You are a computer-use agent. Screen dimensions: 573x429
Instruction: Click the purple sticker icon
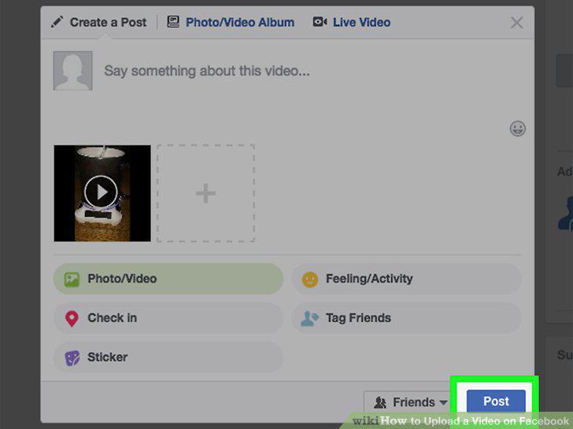72,358
